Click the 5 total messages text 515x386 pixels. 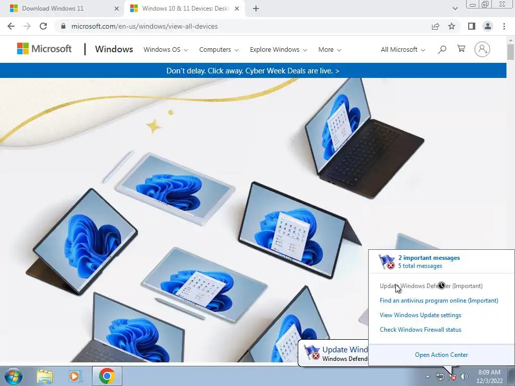(x=420, y=266)
